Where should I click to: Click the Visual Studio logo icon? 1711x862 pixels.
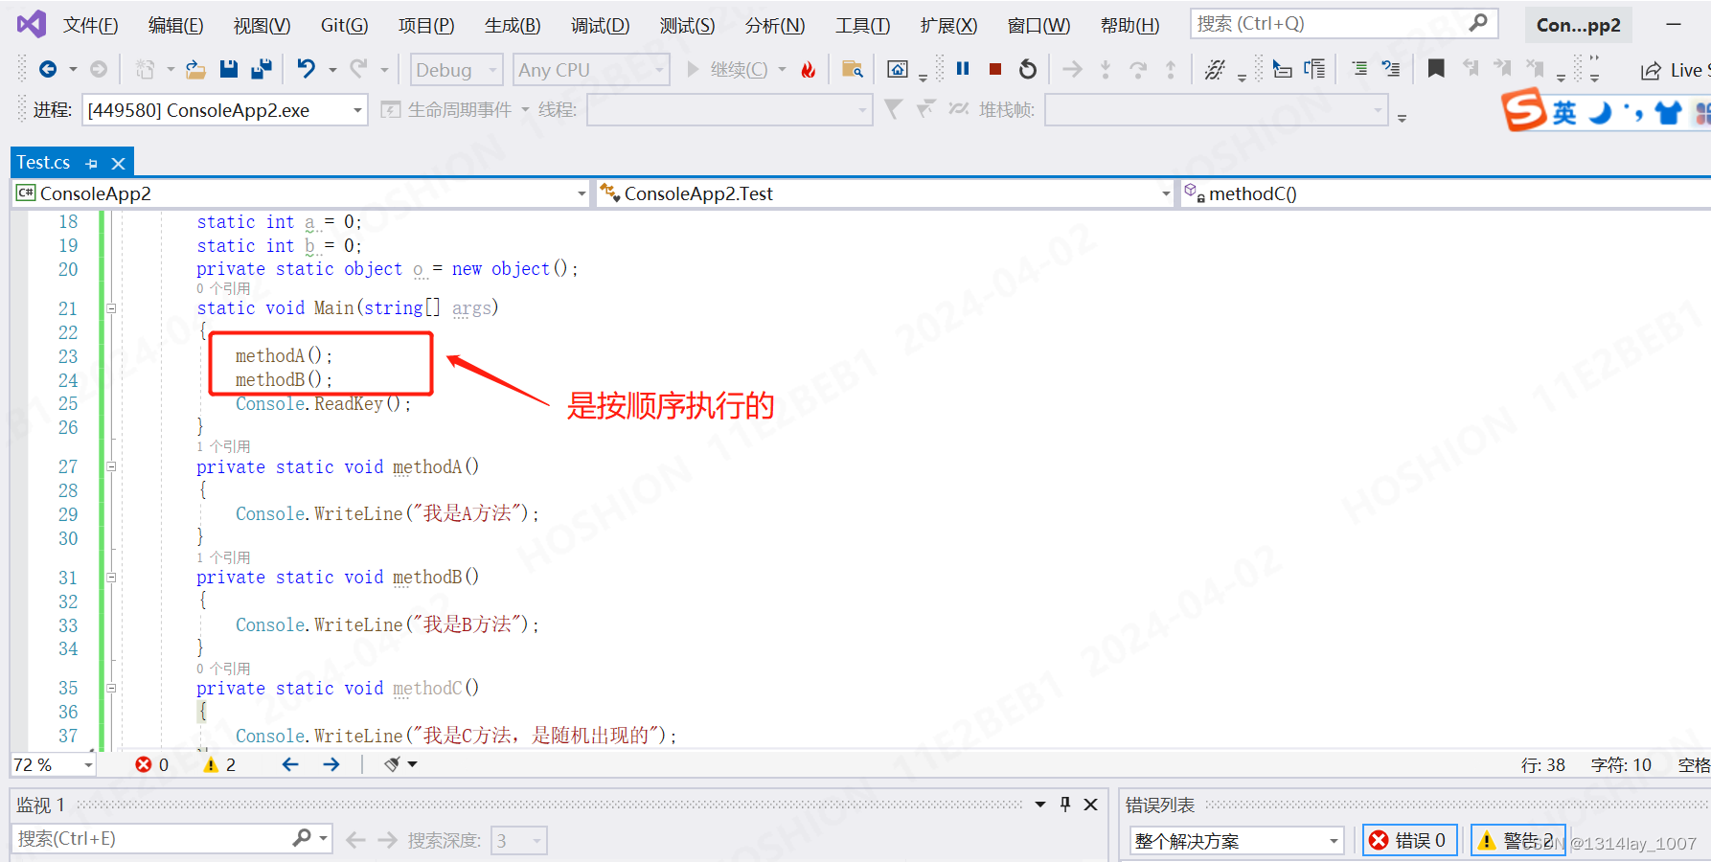pyautogui.click(x=32, y=24)
